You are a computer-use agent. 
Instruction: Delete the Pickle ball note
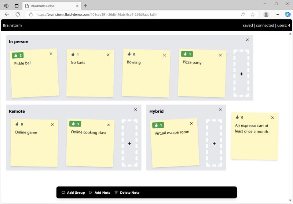click(51, 54)
